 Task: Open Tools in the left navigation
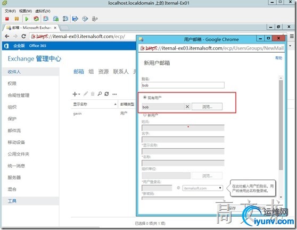30,201
